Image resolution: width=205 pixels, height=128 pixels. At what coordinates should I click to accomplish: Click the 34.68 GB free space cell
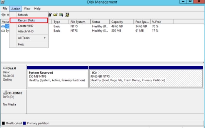[141, 26]
